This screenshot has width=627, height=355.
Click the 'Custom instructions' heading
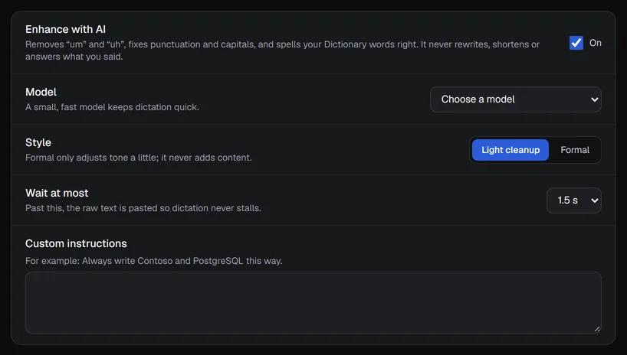click(x=76, y=243)
